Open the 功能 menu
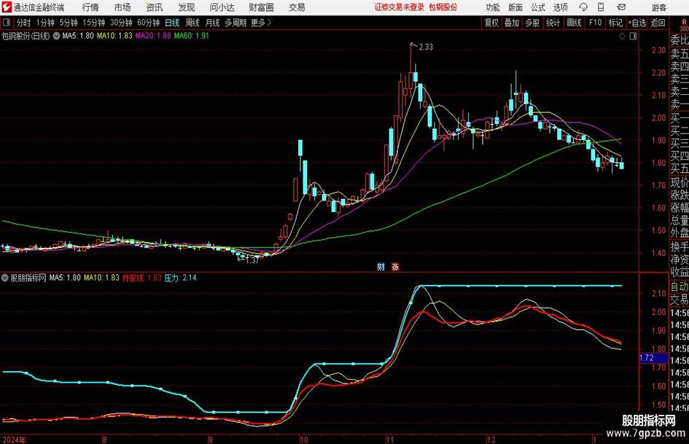689x444 pixels. pyautogui.click(x=493, y=7)
